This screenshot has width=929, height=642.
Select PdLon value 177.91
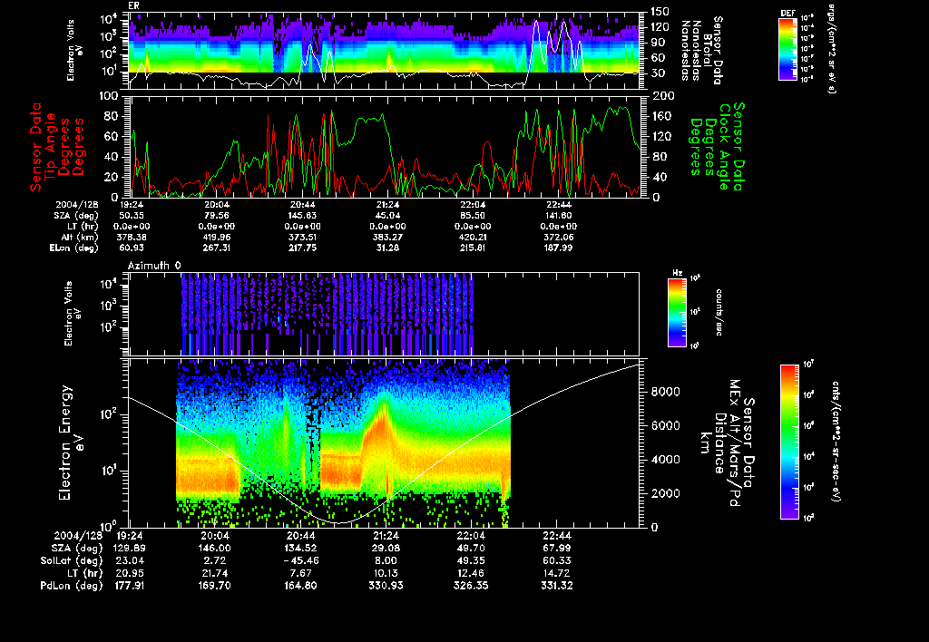tap(130, 586)
